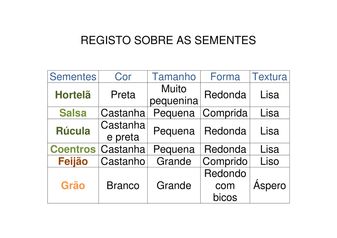
Task: Select the Castanha e preta cell
Action: (x=123, y=131)
